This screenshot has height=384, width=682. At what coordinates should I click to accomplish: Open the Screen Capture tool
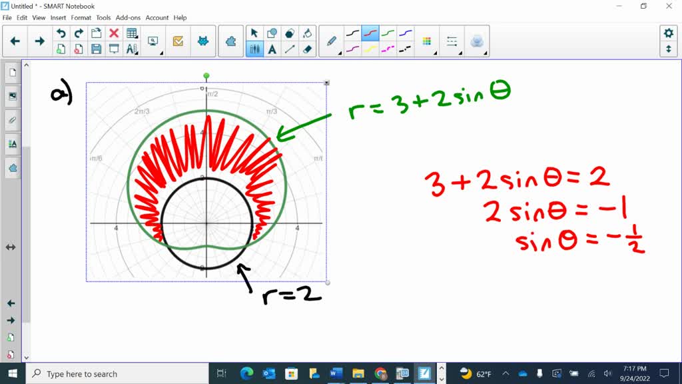tap(153, 41)
